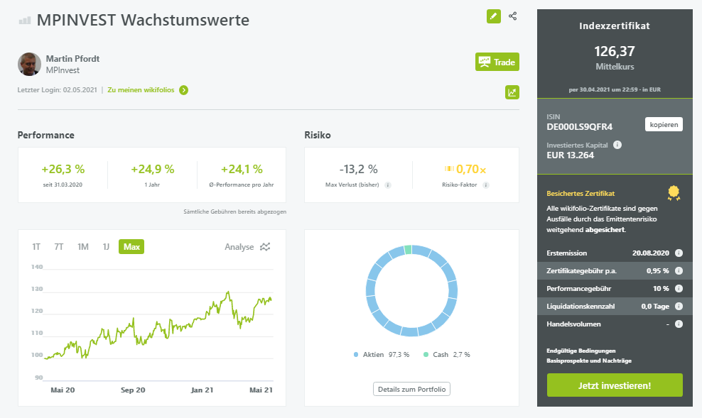The width and height of the screenshot is (702, 418).
Task: Open Zu meinen wikifolios link
Action: [141, 90]
